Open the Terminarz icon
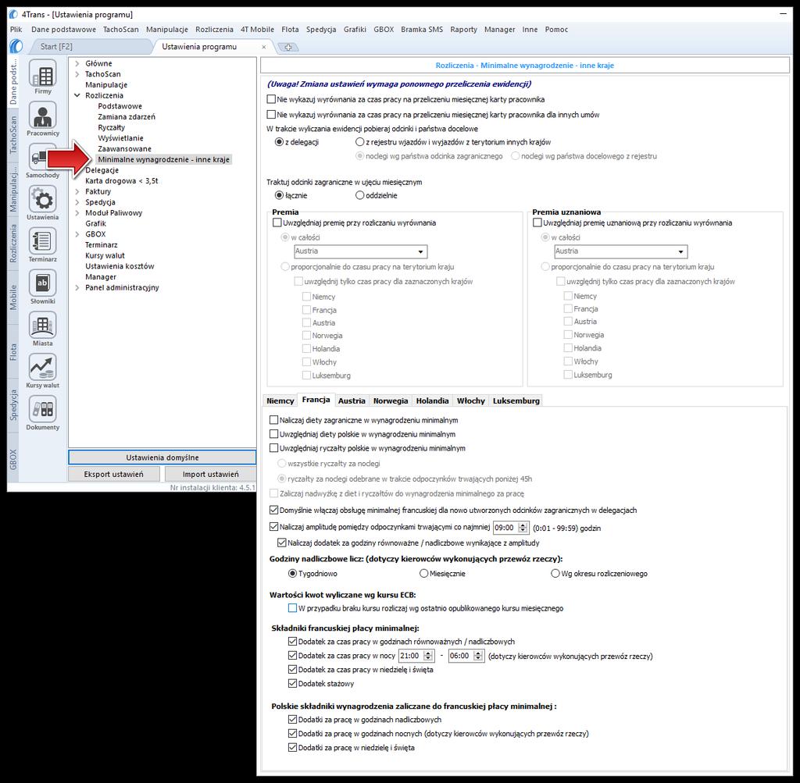 [x=43, y=240]
